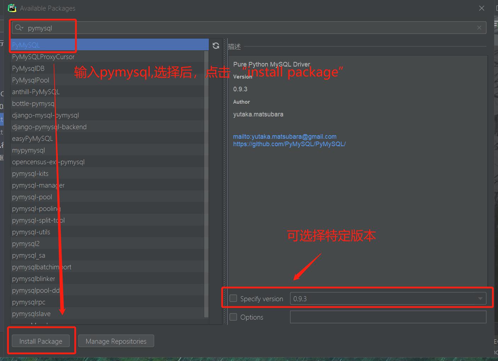Enable the Specify version checkbox

point(233,298)
